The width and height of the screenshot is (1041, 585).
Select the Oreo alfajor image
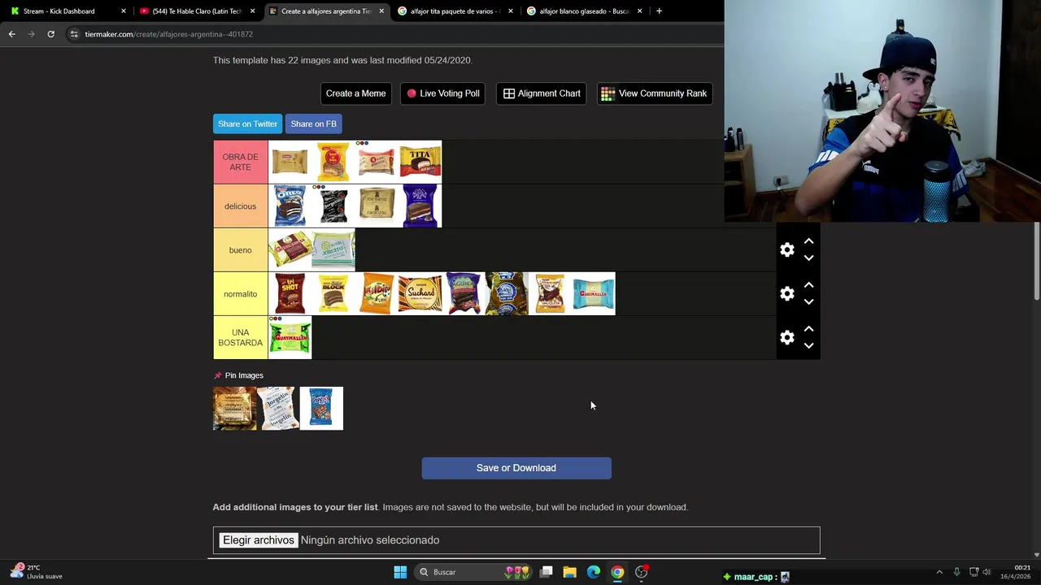click(290, 206)
